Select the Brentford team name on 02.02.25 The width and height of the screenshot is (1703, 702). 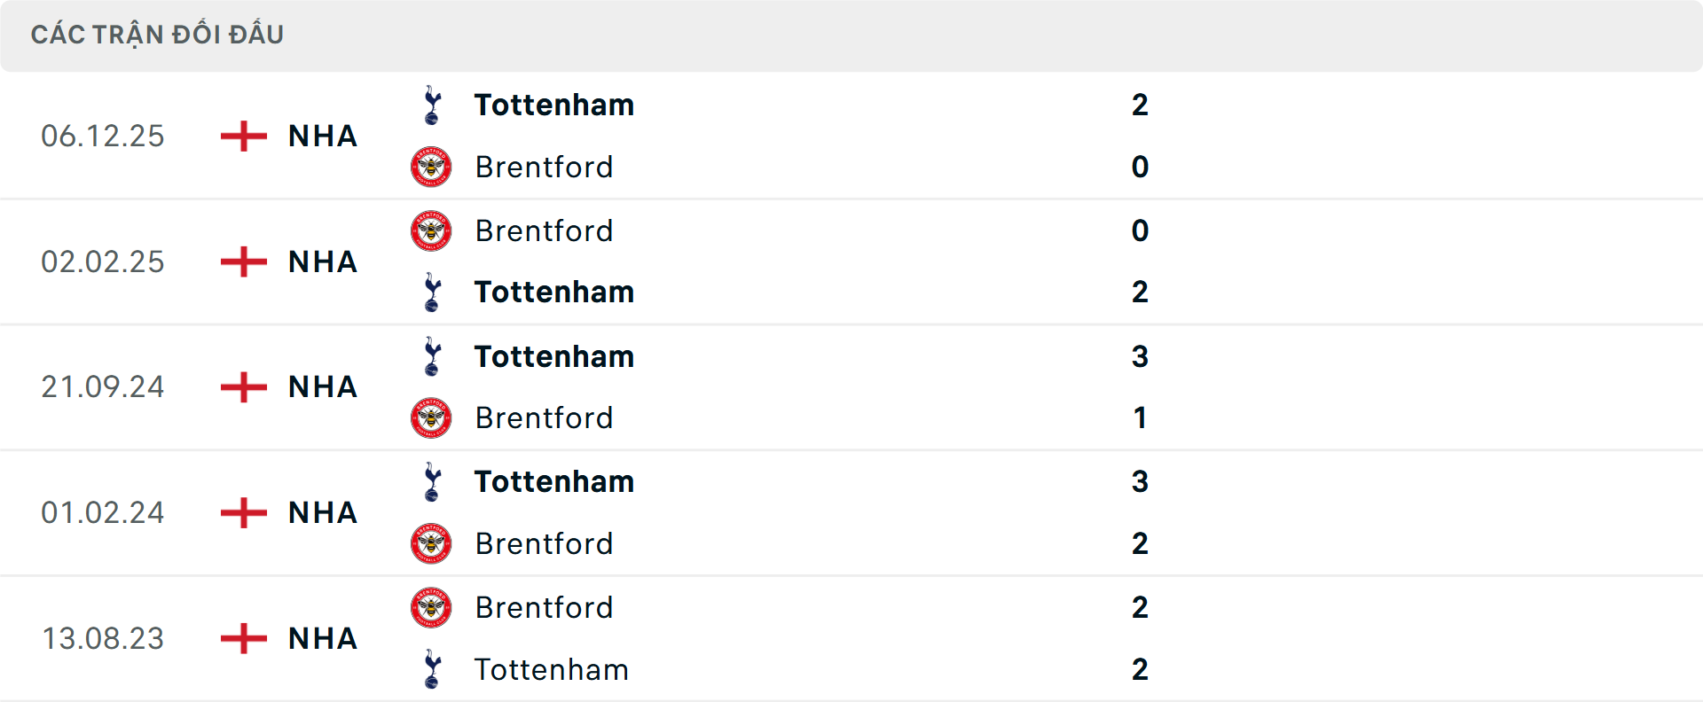545,230
